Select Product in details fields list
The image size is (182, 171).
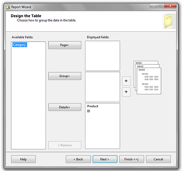tap(93, 106)
